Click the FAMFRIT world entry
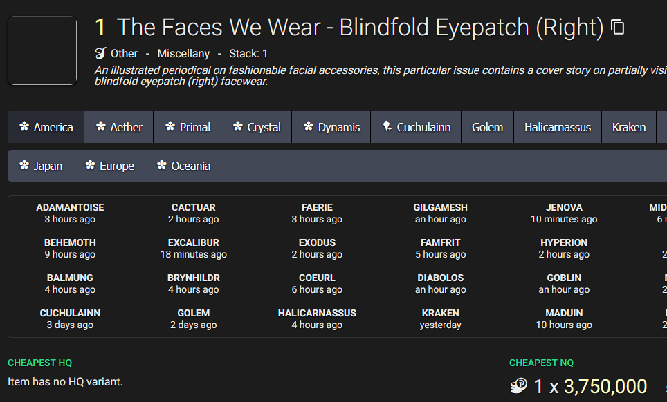 [440, 249]
